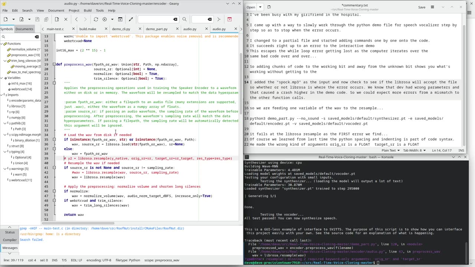
Task: Collapse the pathlib [3] tree node
Action: click(x=5, y=123)
